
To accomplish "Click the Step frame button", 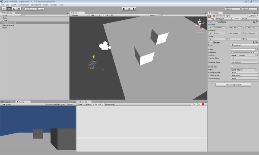I will point(134,9).
